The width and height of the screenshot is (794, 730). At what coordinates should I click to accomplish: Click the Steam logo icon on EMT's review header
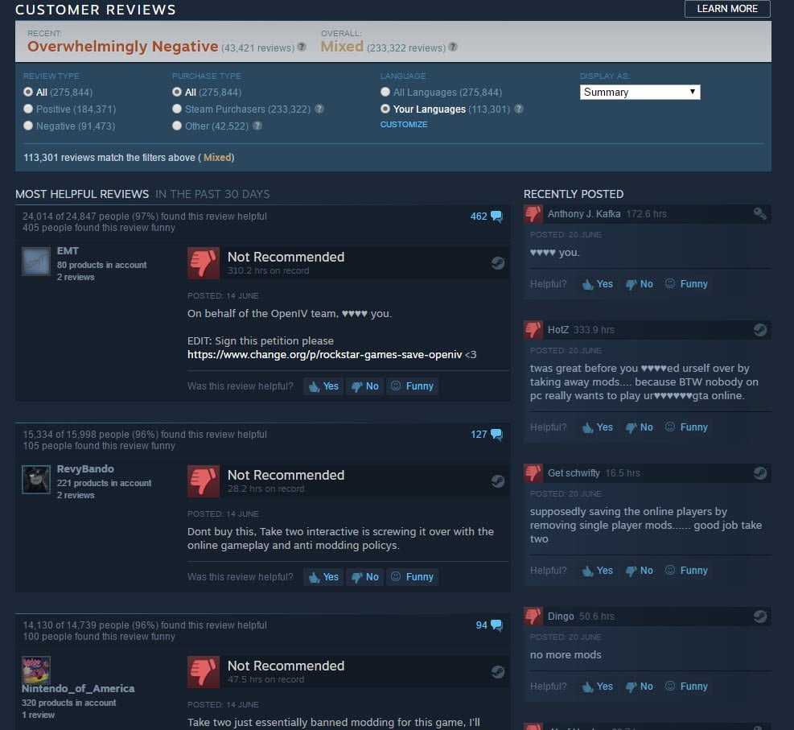tap(498, 263)
